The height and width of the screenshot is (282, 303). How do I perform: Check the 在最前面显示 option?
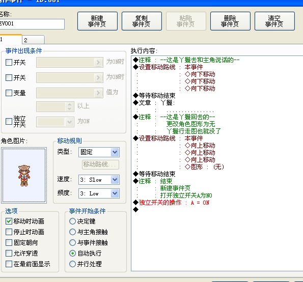tap(9, 264)
